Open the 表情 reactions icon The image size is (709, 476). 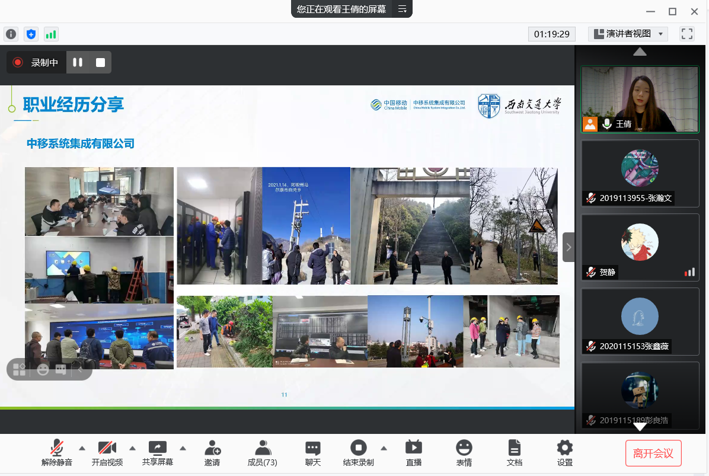pos(464,453)
